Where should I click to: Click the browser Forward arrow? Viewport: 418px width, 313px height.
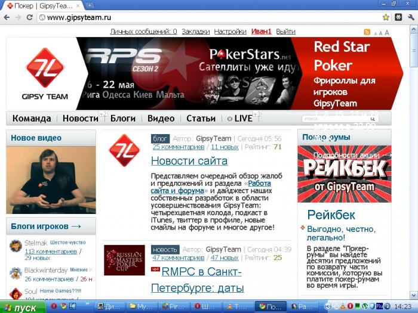[x=18, y=17]
